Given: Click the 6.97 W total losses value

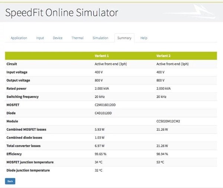Looking at the screenshot, I should coord(100,146).
